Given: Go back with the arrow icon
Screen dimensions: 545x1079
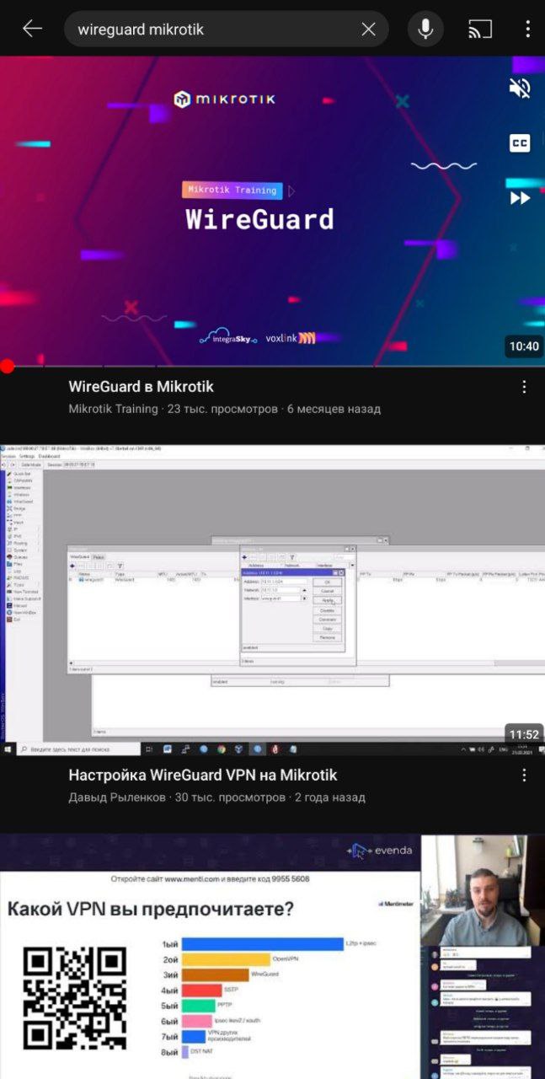Looking at the screenshot, I should (32, 29).
